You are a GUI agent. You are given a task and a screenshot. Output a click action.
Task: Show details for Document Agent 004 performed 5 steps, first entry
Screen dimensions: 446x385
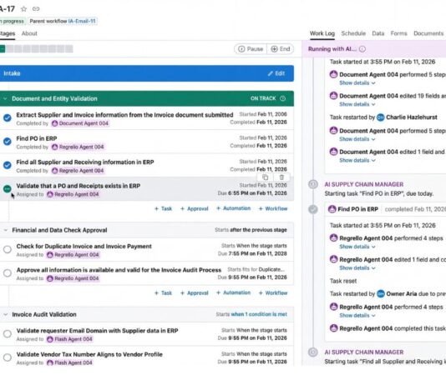click(x=357, y=83)
